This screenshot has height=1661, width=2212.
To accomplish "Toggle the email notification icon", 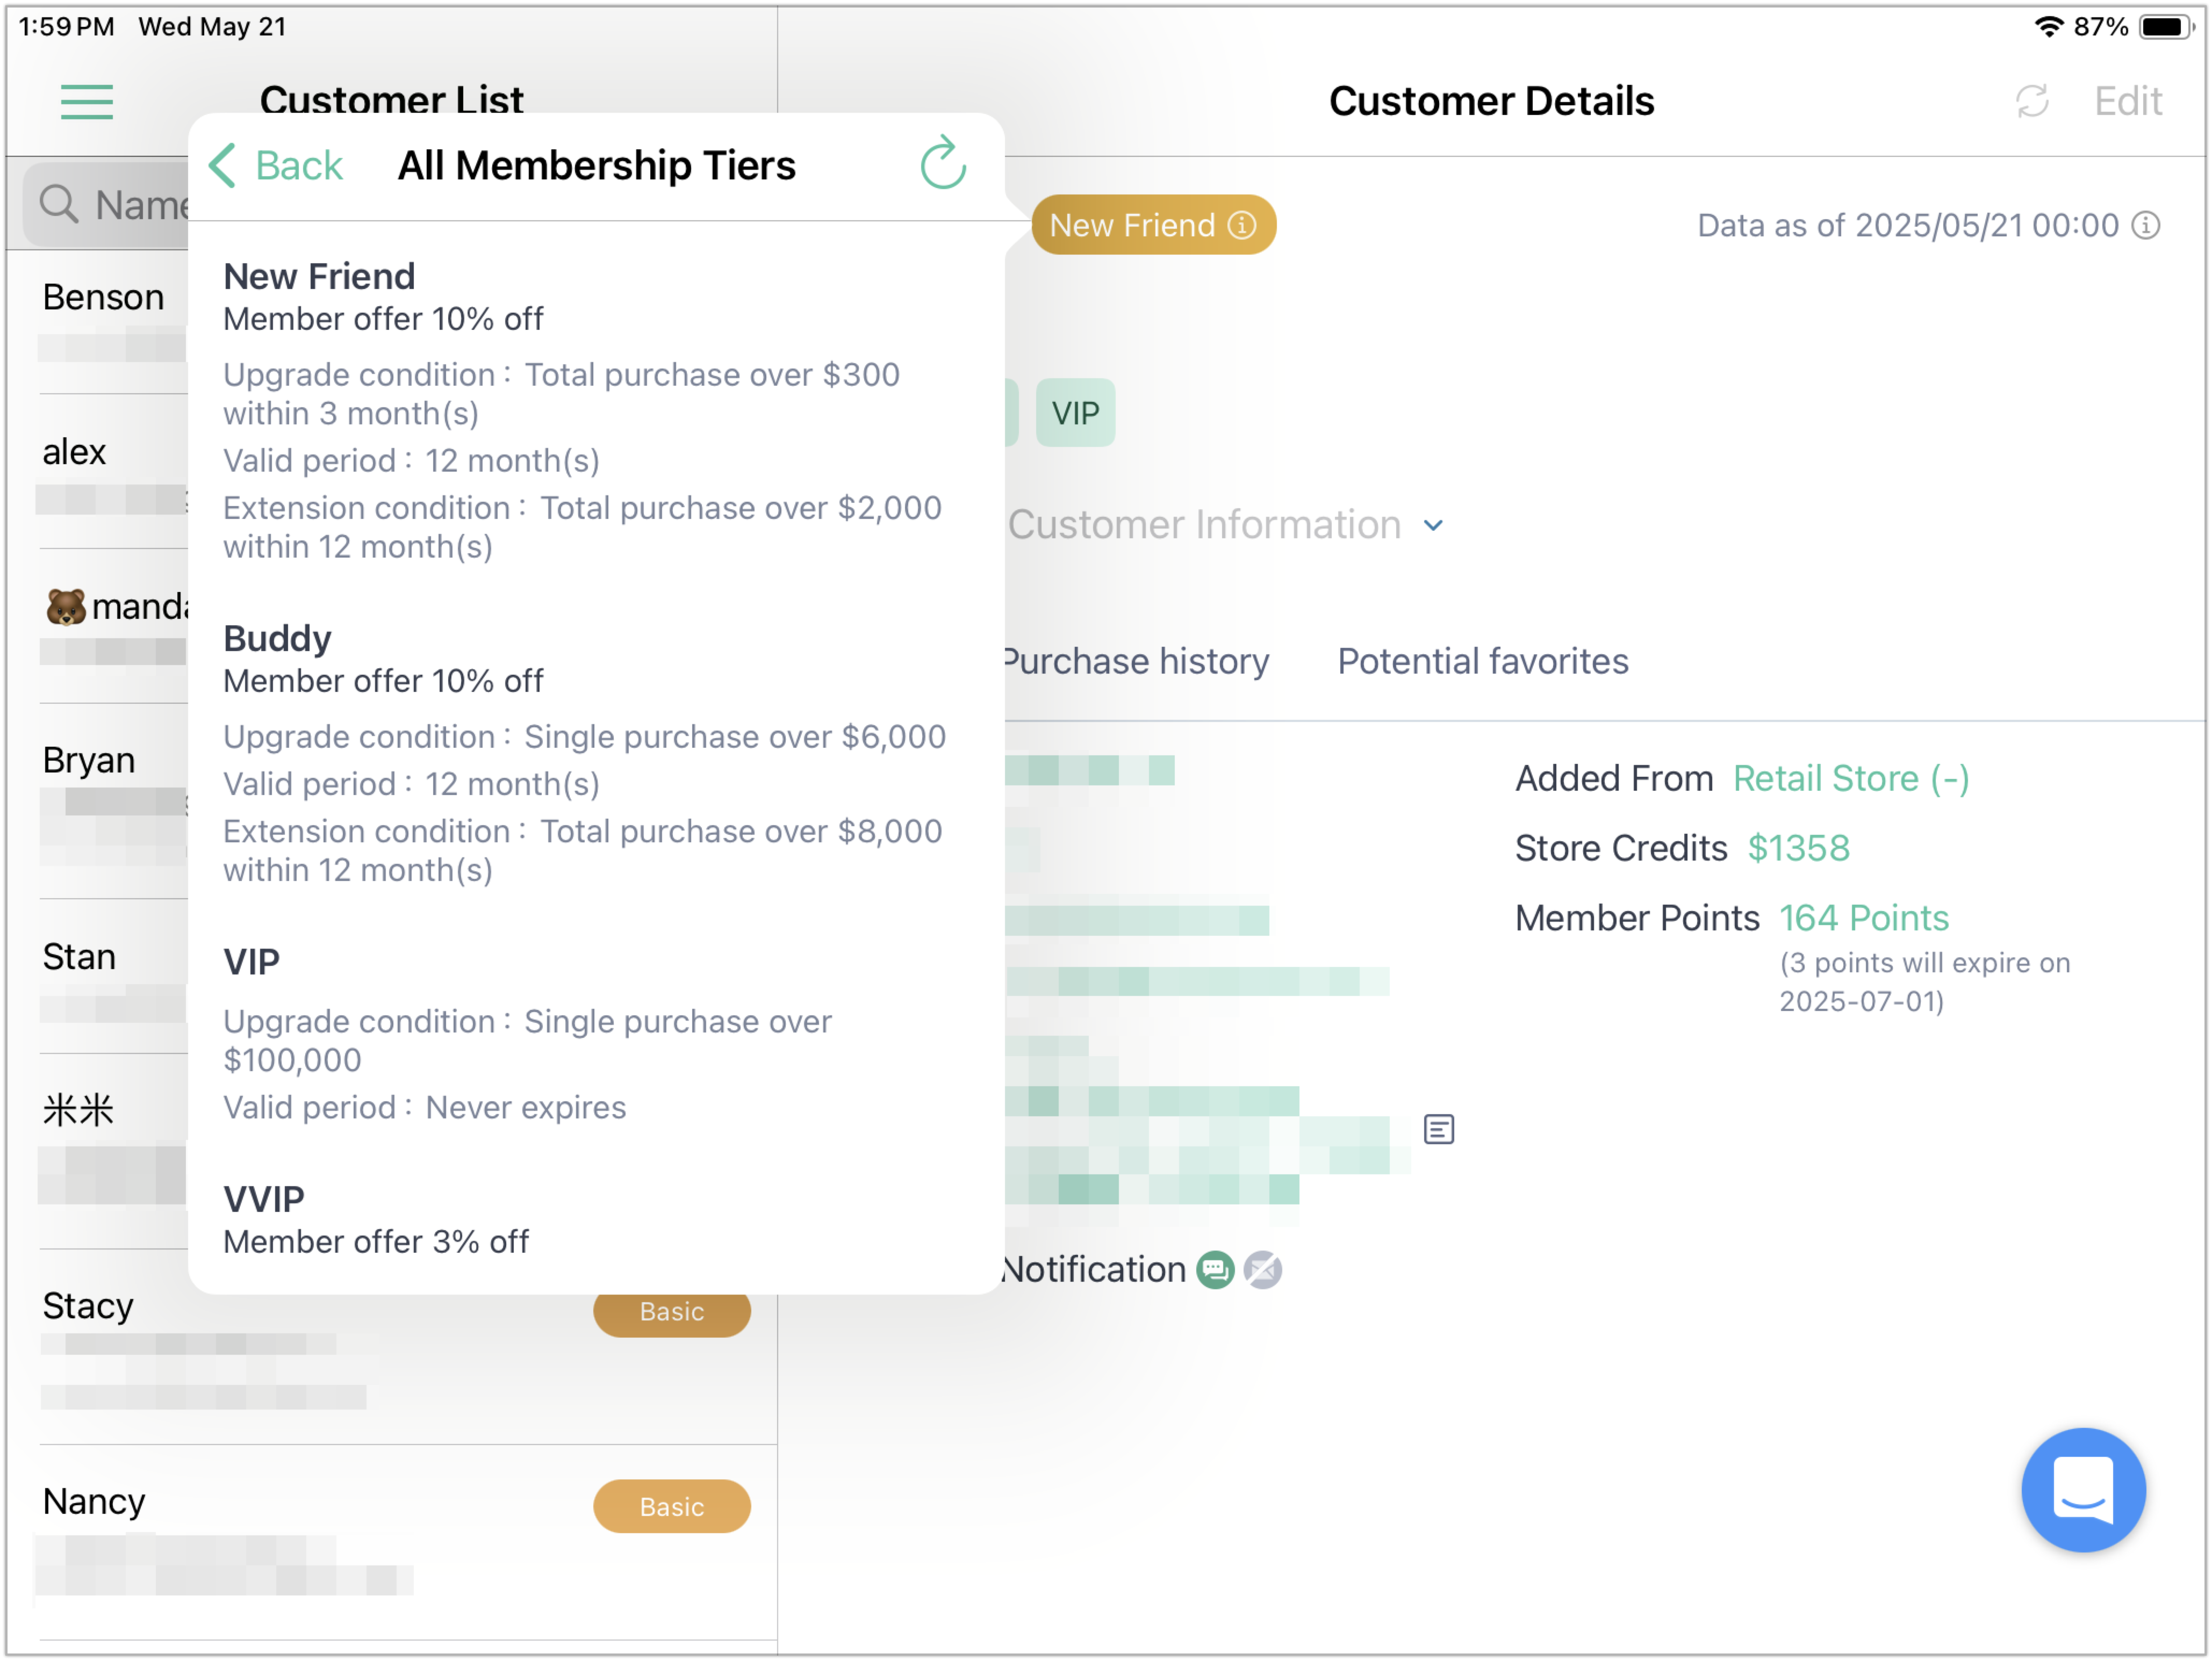I will pos(1262,1269).
